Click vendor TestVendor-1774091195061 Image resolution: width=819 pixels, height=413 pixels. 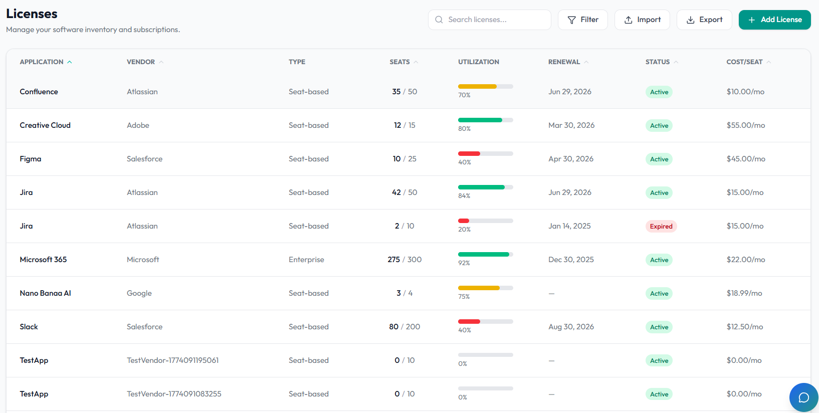click(173, 360)
